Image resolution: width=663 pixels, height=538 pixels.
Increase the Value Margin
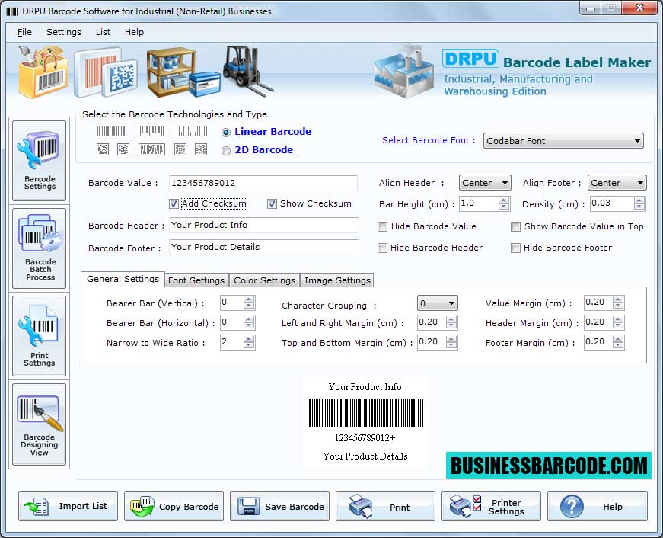pos(618,299)
